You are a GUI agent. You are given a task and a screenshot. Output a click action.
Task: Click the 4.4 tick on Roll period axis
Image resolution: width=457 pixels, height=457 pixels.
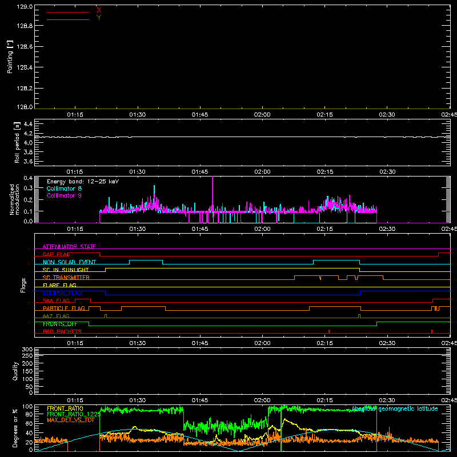(28, 124)
